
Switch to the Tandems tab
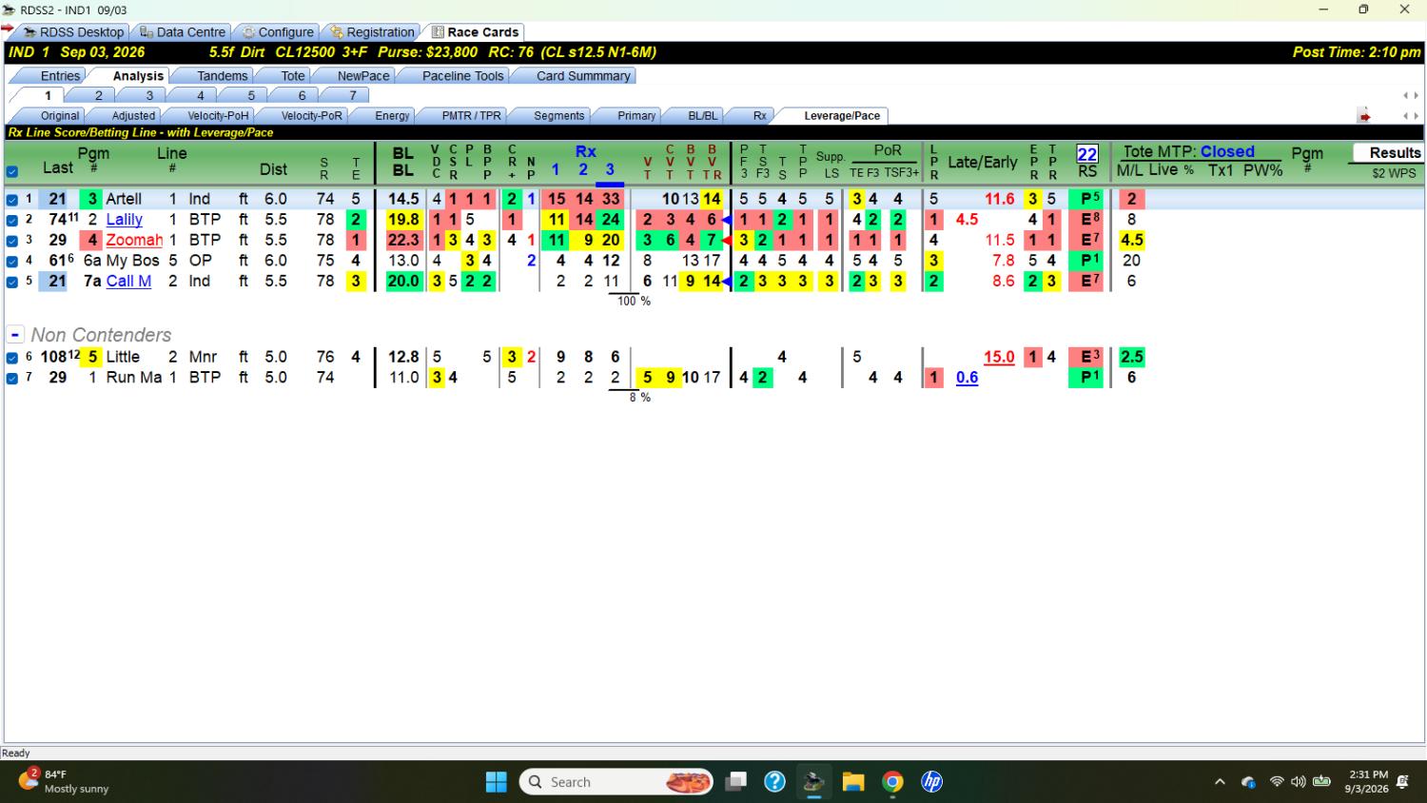pos(222,76)
